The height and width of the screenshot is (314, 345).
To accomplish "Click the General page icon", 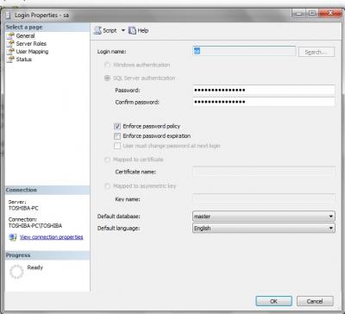I will 10,36.
